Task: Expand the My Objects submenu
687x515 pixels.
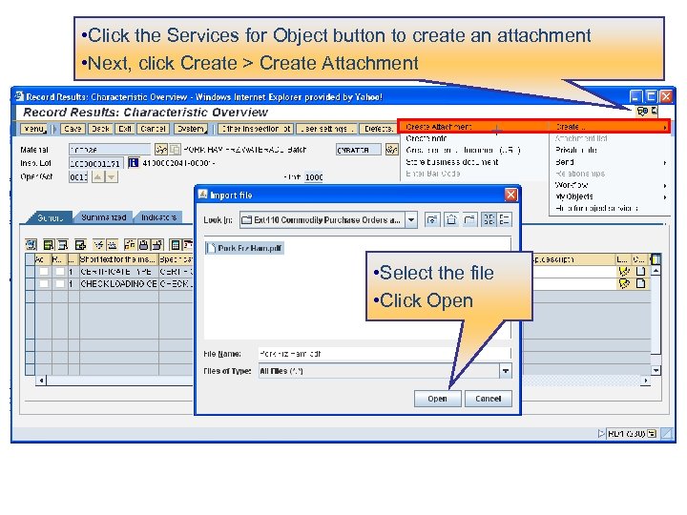Action: click(610, 196)
